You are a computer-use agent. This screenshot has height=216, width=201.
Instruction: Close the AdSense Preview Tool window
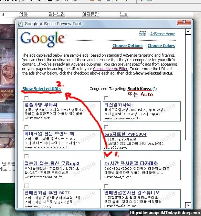tap(184, 22)
